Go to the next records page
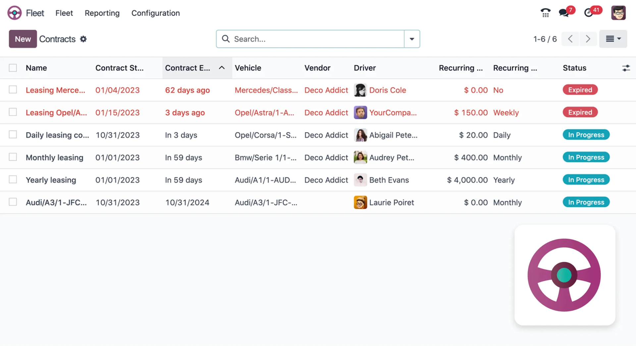636x346 pixels. [588, 39]
